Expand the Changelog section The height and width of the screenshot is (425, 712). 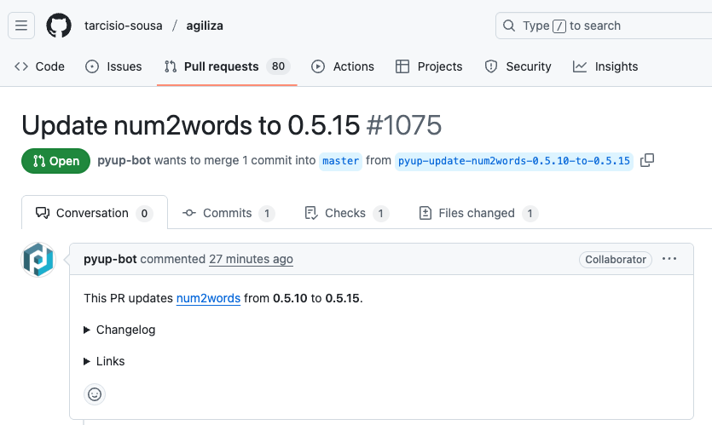[119, 330]
